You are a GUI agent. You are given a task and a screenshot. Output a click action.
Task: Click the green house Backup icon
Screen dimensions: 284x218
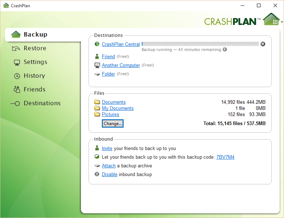(x=16, y=34)
